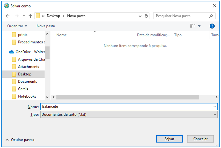Screen dimensions: 221x148
Task: Click the Gerais folder icon
Action: (14, 89)
